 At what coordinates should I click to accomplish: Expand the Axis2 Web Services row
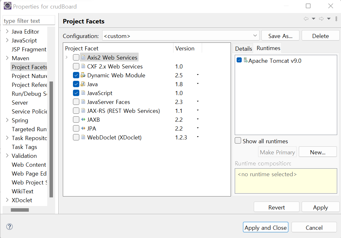[67, 57]
